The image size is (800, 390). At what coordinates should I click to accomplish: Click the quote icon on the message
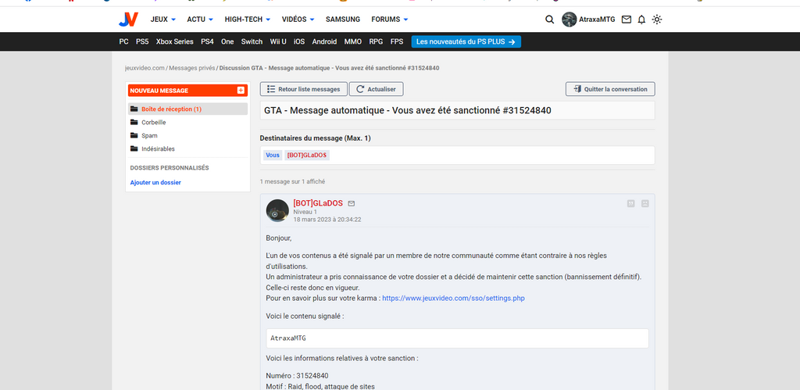pyautogui.click(x=630, y=204)
